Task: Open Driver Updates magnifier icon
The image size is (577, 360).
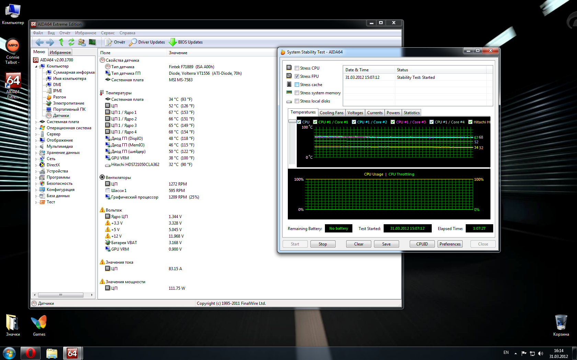Action: (133, 42)
